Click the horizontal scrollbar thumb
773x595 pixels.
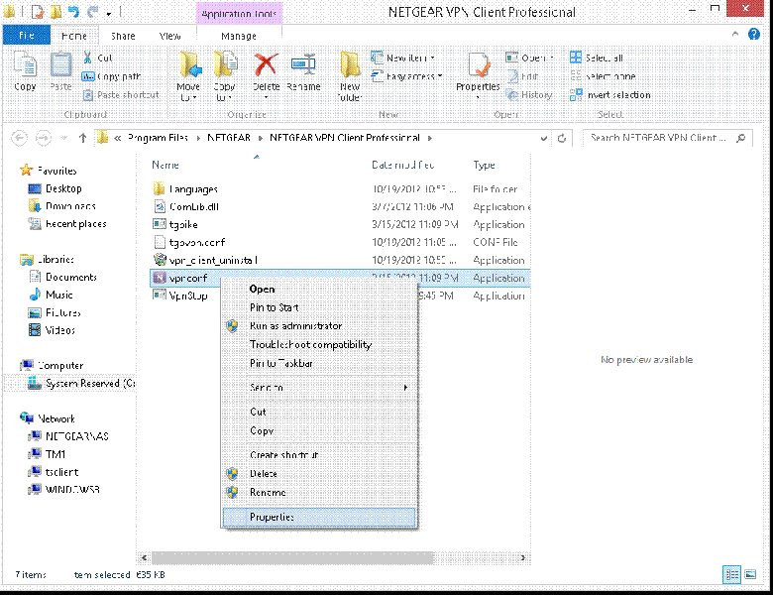291,558
